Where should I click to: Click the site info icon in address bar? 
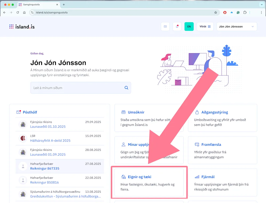click(x=32, y=12)
